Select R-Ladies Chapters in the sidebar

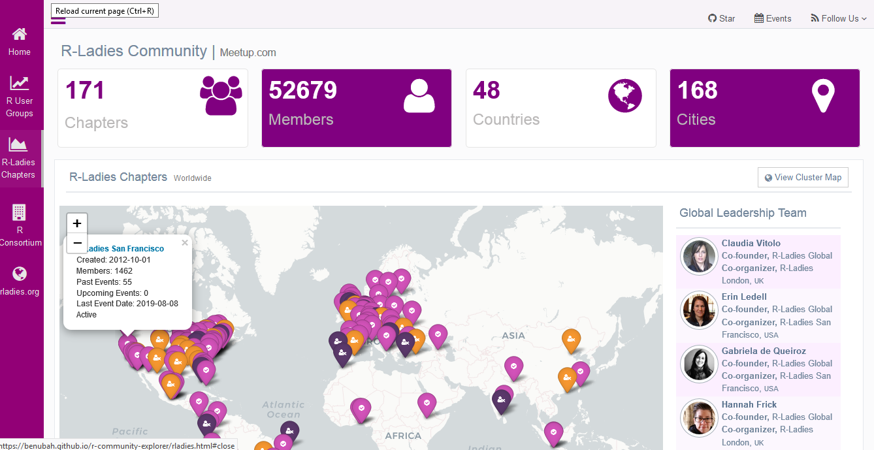pos(20,158)
